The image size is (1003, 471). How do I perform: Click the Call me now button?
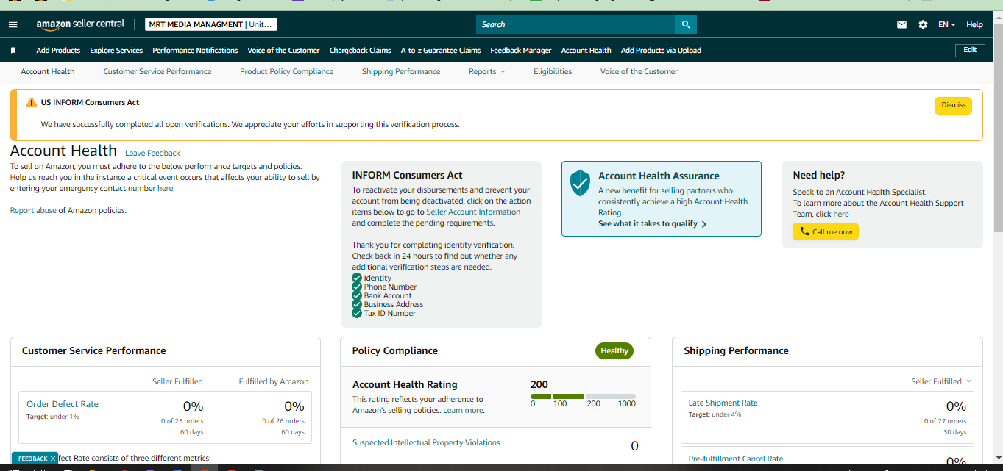(x=826, y=231)
